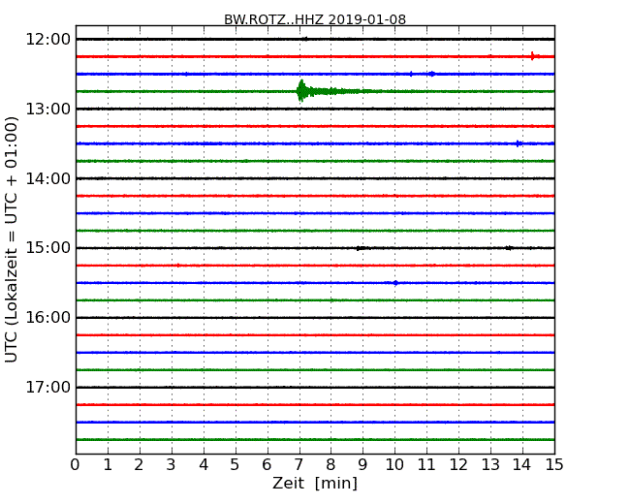
Task: Select x-axis tick label 2
Action: 139,465
